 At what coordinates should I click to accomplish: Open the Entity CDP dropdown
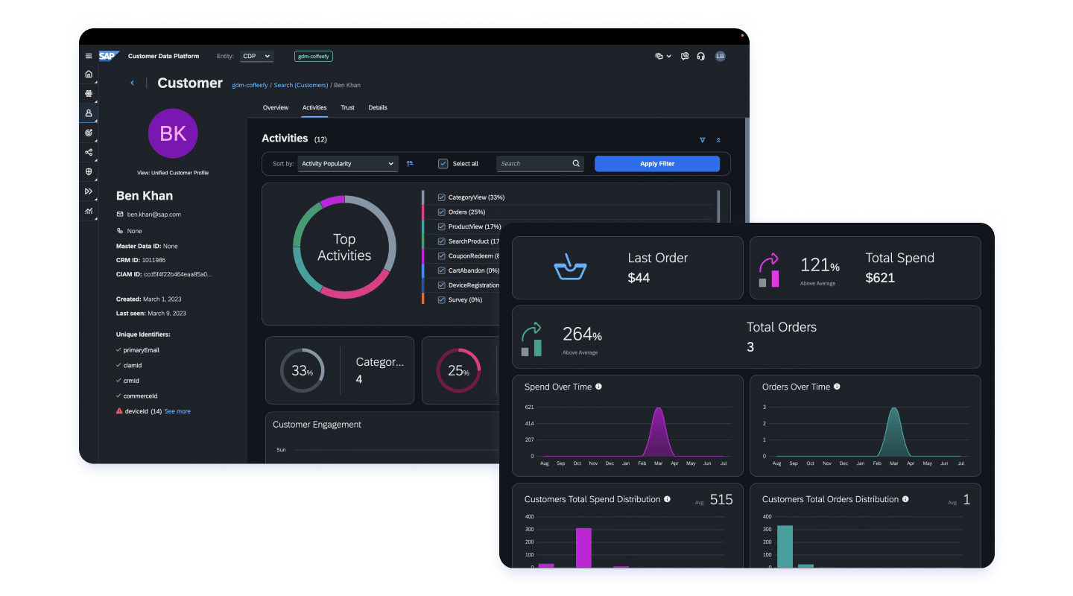[256, 56]
